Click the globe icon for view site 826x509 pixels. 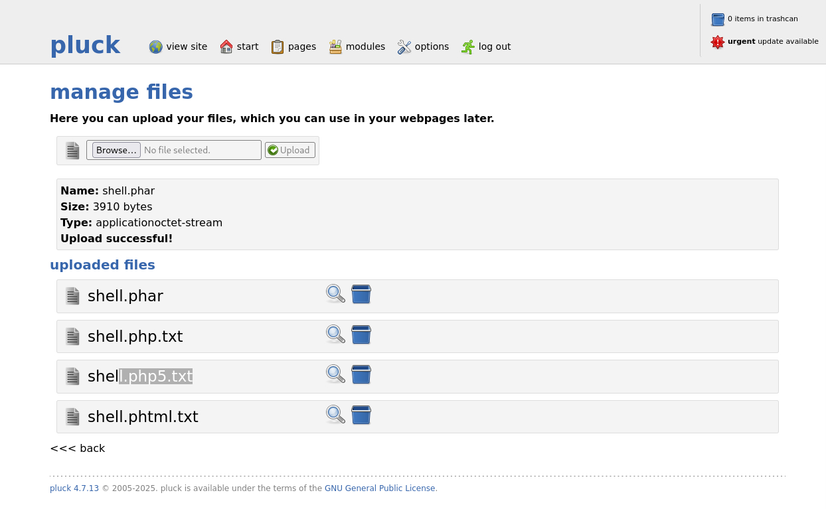(155, 46)
